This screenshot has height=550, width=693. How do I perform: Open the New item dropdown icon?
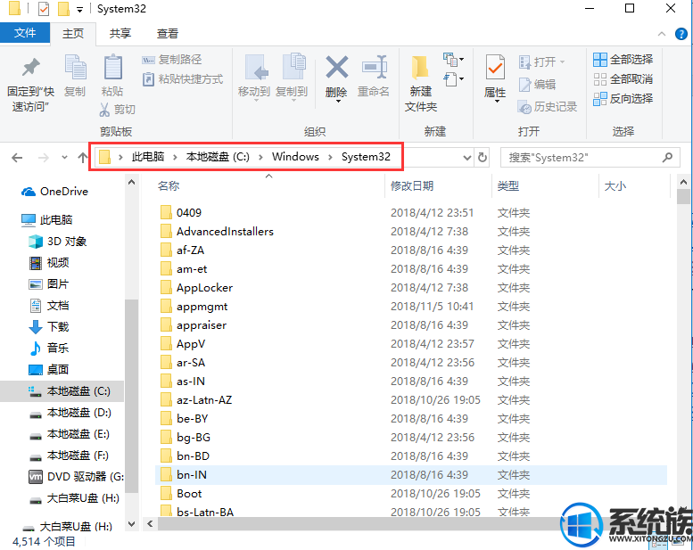(453, 60)
